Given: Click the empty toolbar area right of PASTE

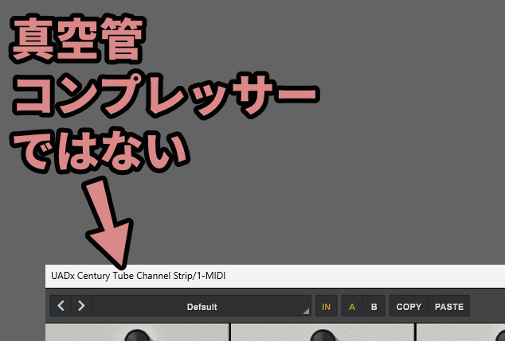Looking at the screenshot, I should coord(486,306).
